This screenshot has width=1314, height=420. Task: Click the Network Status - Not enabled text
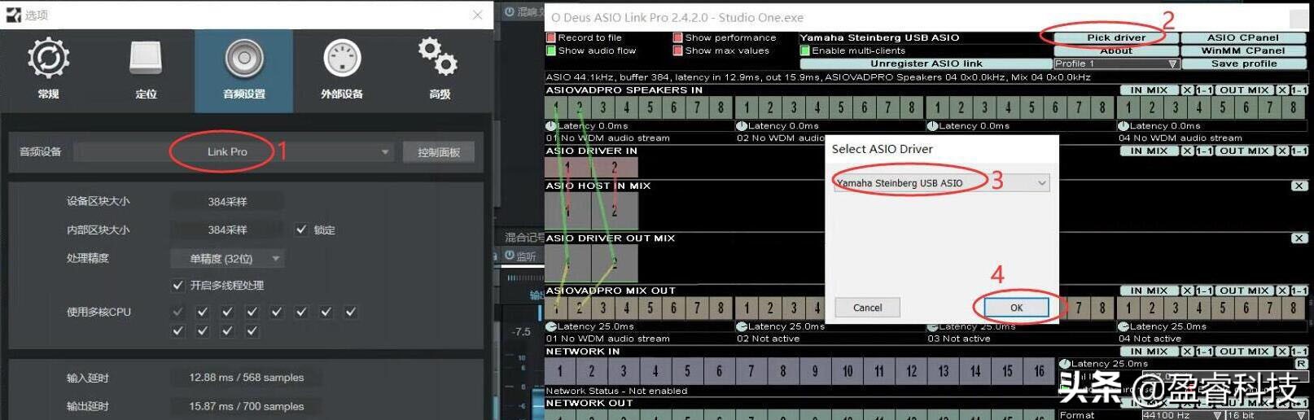(x=616, y=391)
